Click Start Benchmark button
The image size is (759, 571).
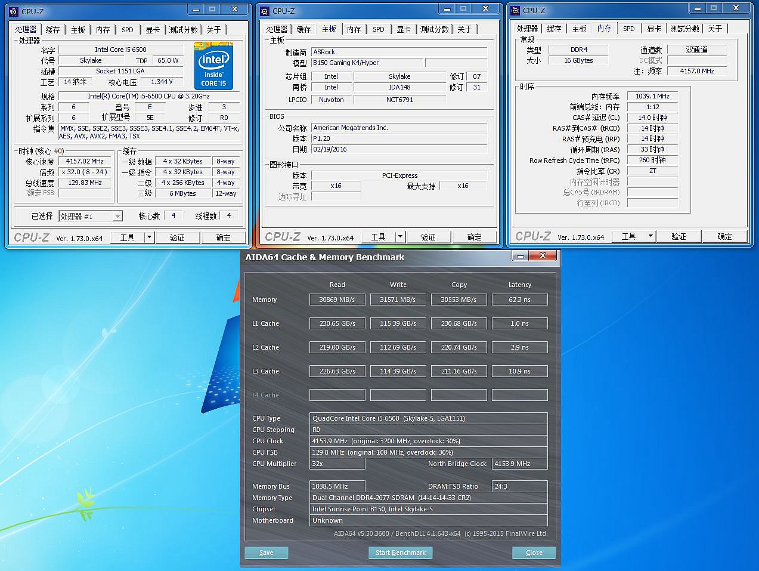(x=401, y=553)
